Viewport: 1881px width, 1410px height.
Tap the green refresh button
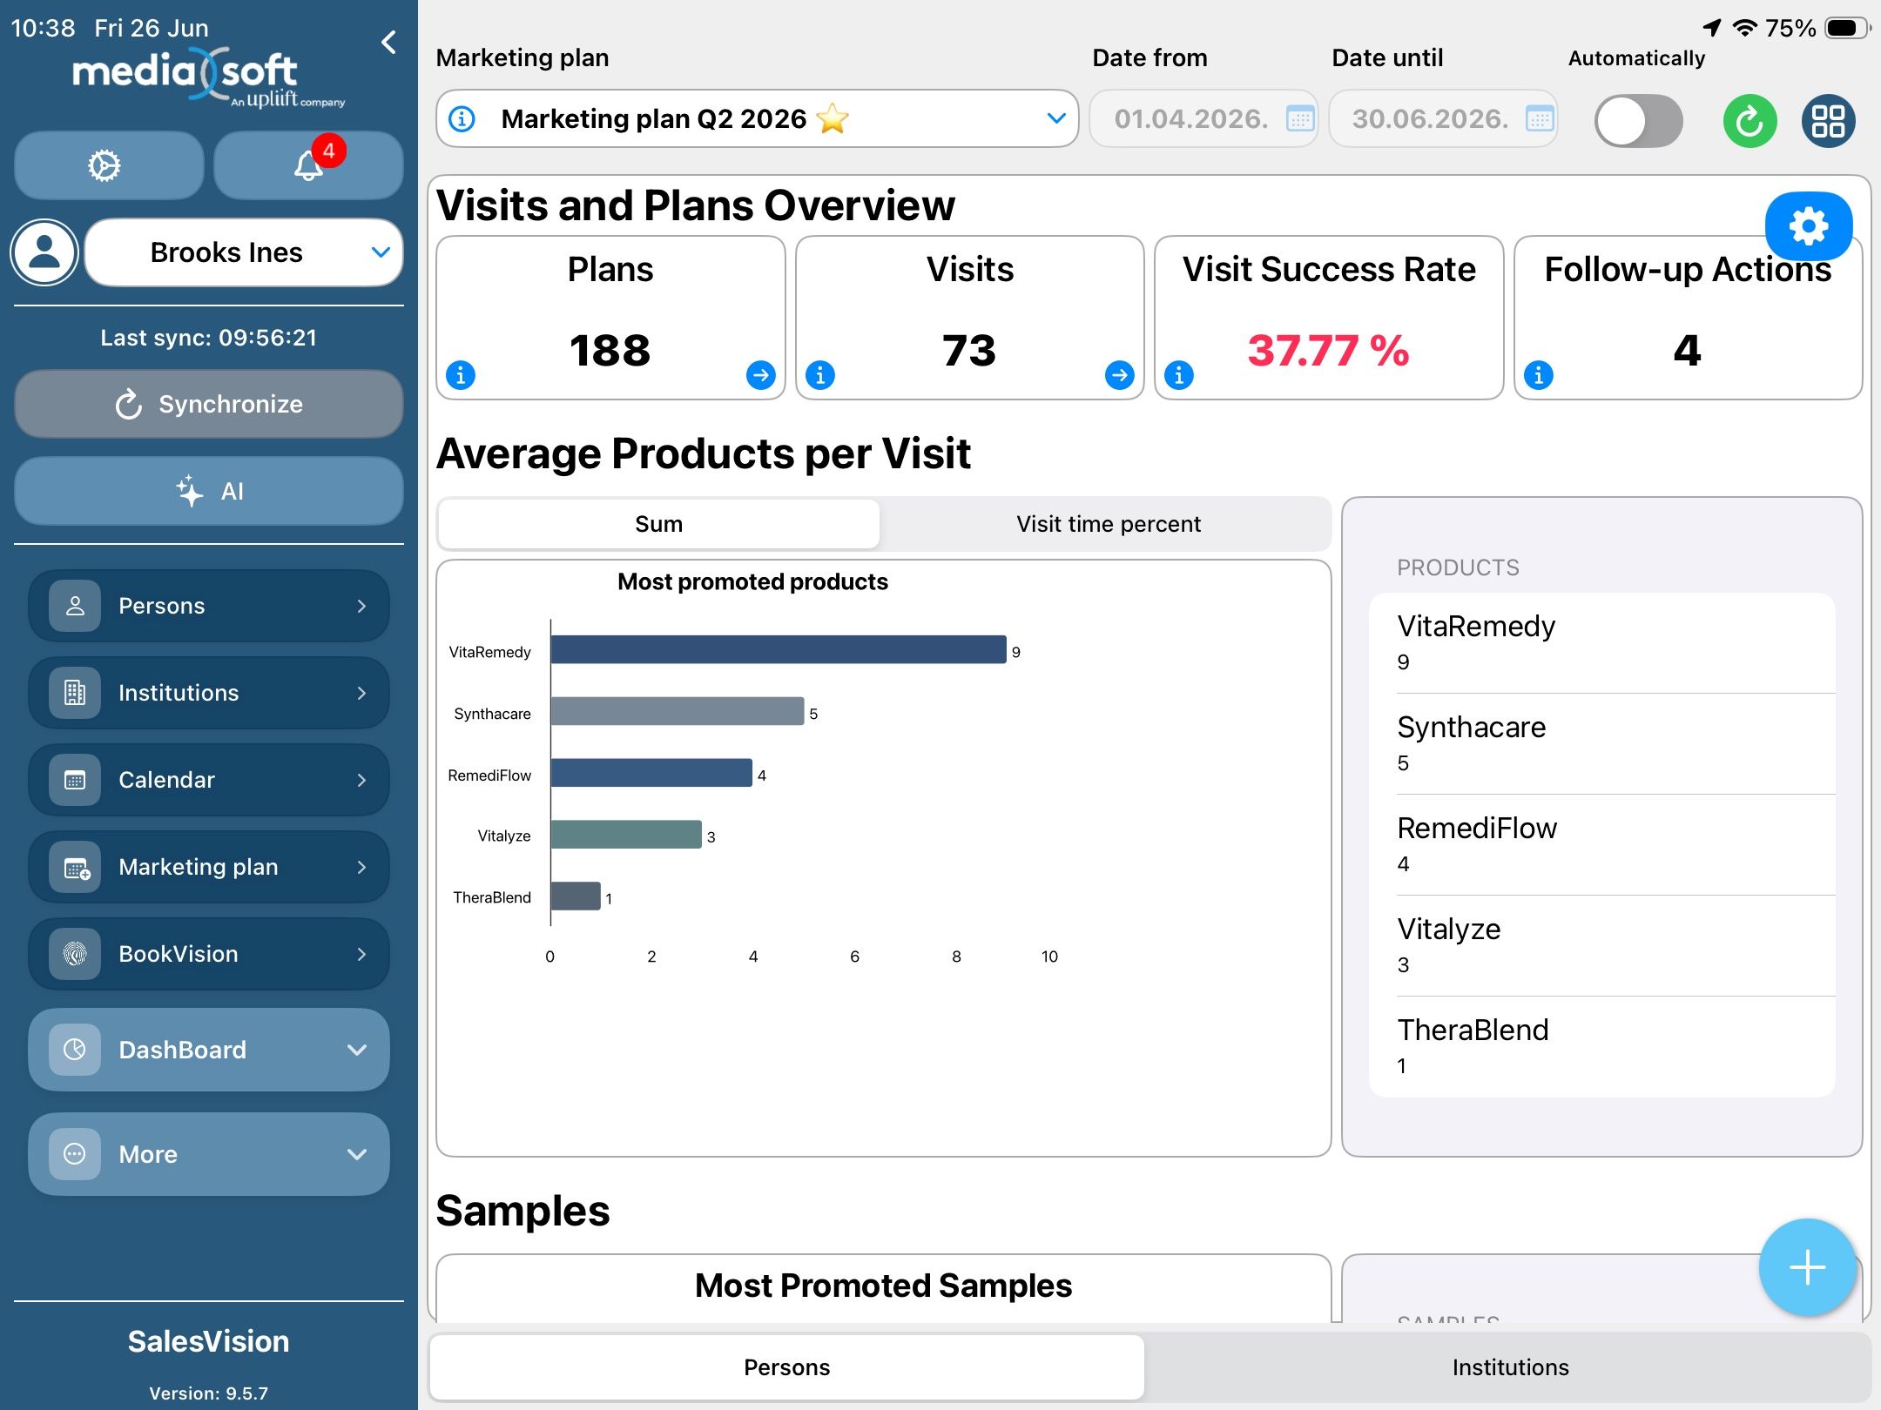pyautogui.click(x=1750, y=120)
